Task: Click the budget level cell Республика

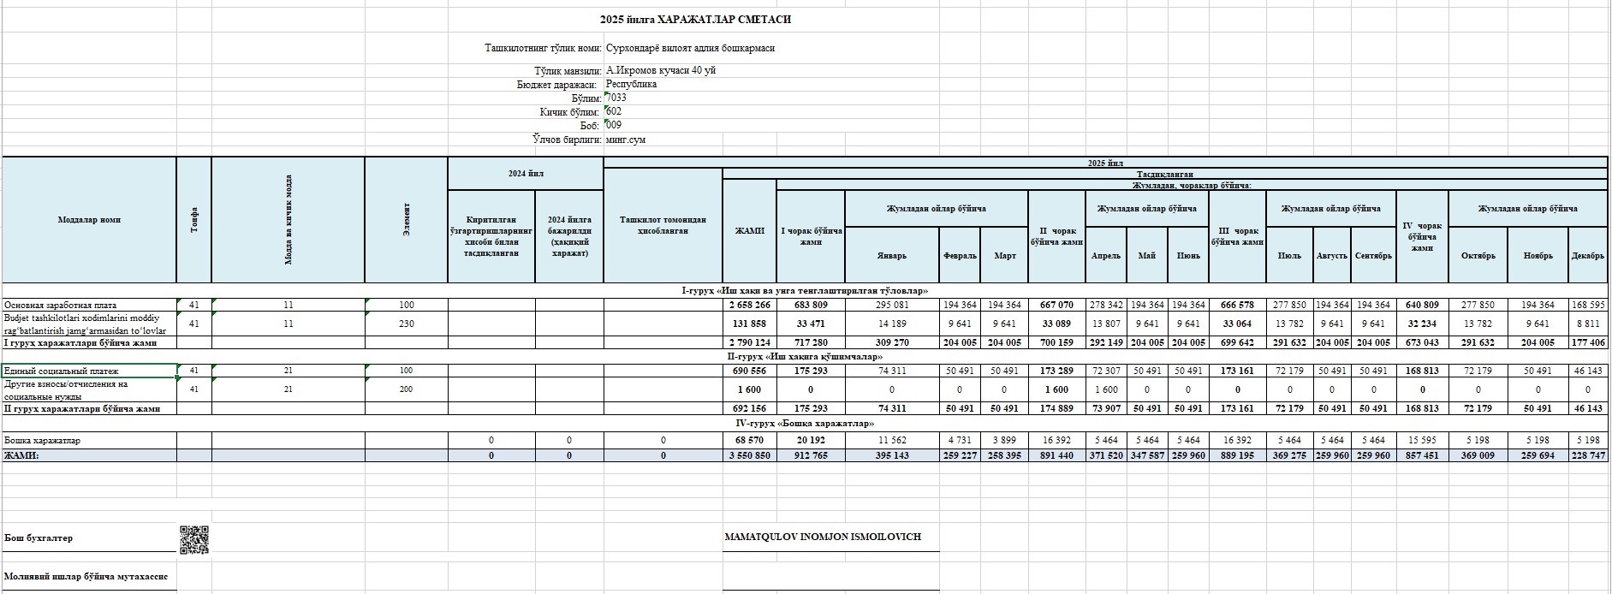Action: [631, 84]
